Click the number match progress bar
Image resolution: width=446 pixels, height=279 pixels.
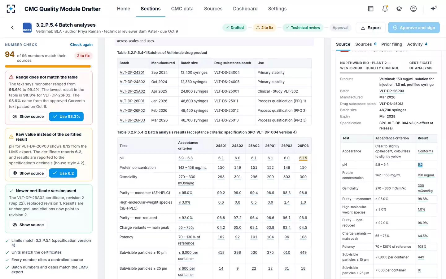[x=49, y=66]
